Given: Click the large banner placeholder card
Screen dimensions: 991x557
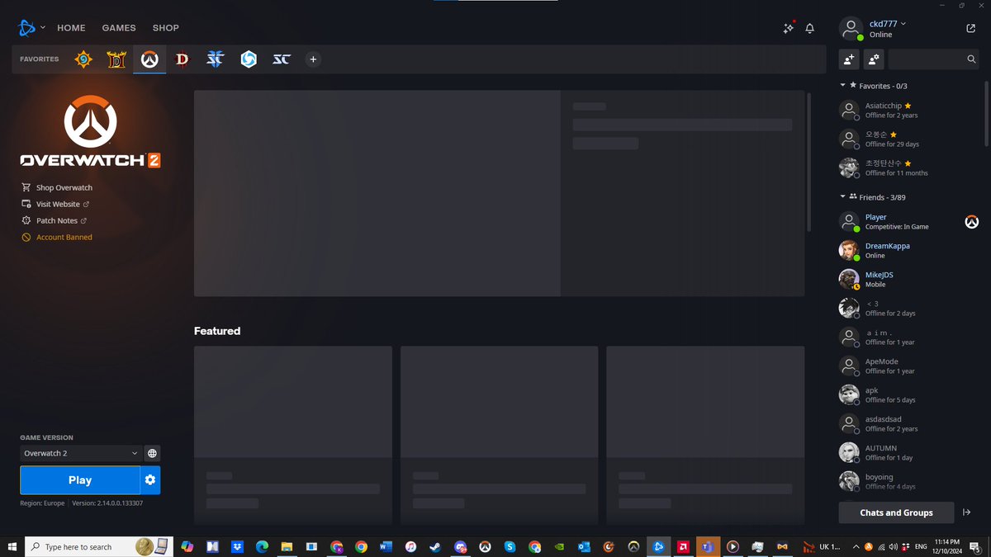Looking at the screenshot, I should pos(499,193).
